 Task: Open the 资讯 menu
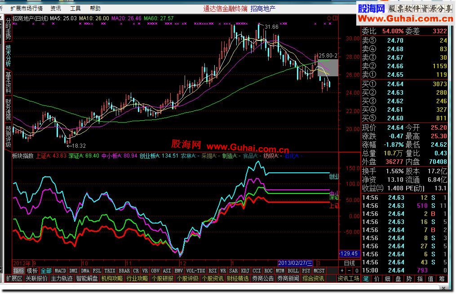pyautogui.click(x=56, y=9)
